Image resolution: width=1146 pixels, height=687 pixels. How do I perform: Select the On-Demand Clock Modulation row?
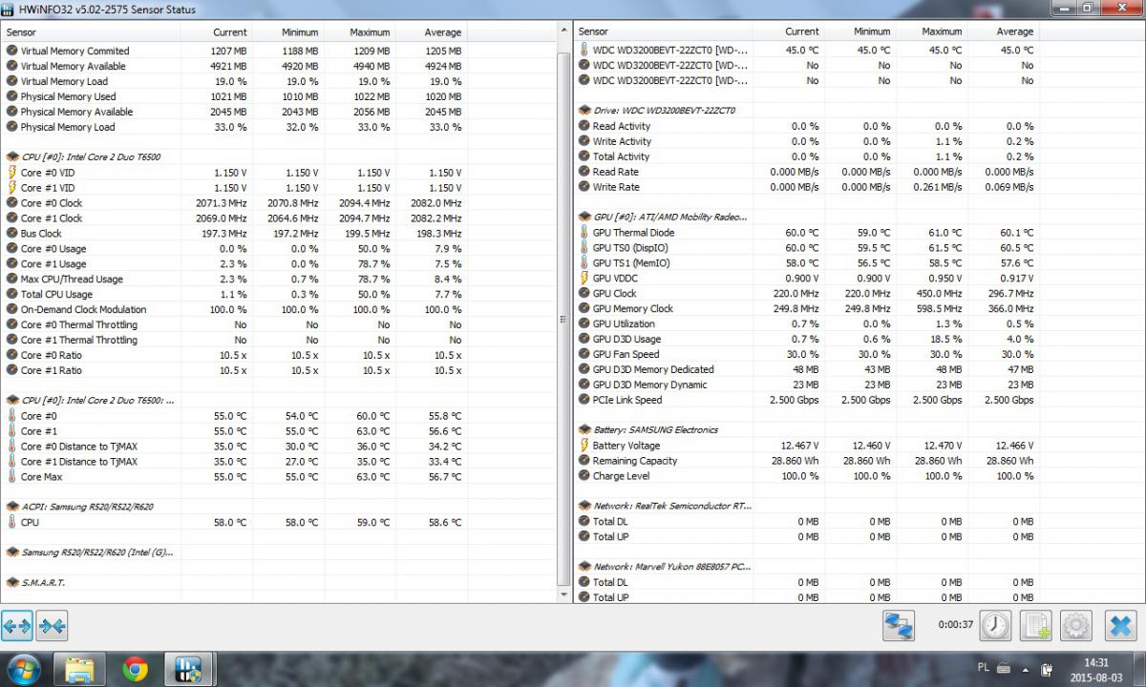pyautogui.click(x=235, y=310)
